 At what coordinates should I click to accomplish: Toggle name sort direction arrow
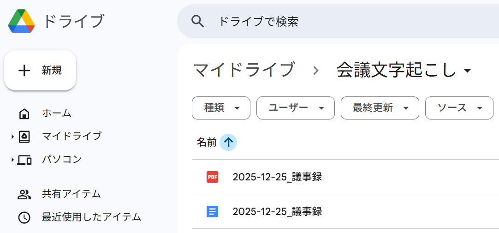(228, 143)
